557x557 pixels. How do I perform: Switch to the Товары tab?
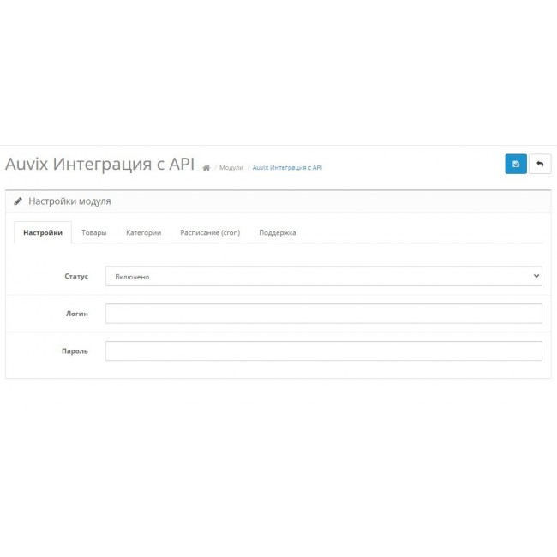pyautogui.click(x=94, y=232)
